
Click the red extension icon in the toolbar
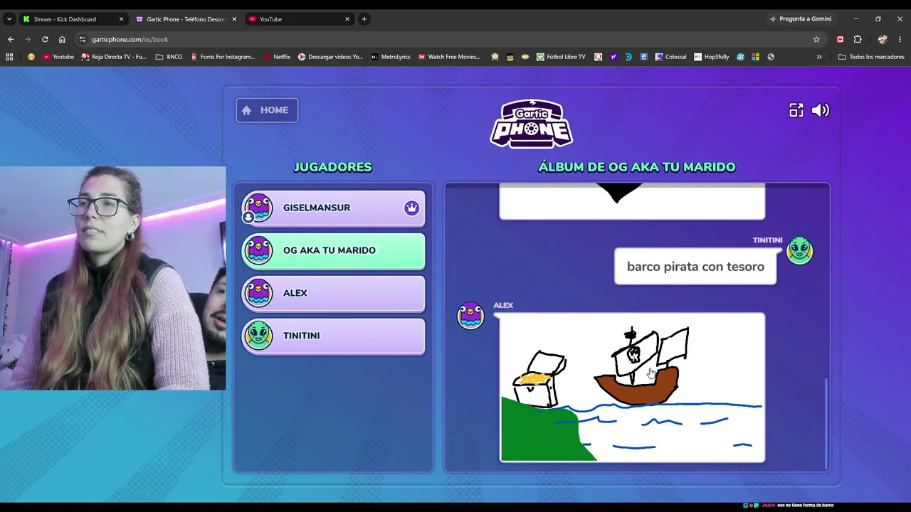(x=841, y=39)
